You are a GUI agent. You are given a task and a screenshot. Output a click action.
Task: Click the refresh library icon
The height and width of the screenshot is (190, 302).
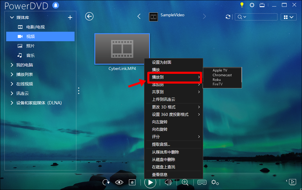228,17
